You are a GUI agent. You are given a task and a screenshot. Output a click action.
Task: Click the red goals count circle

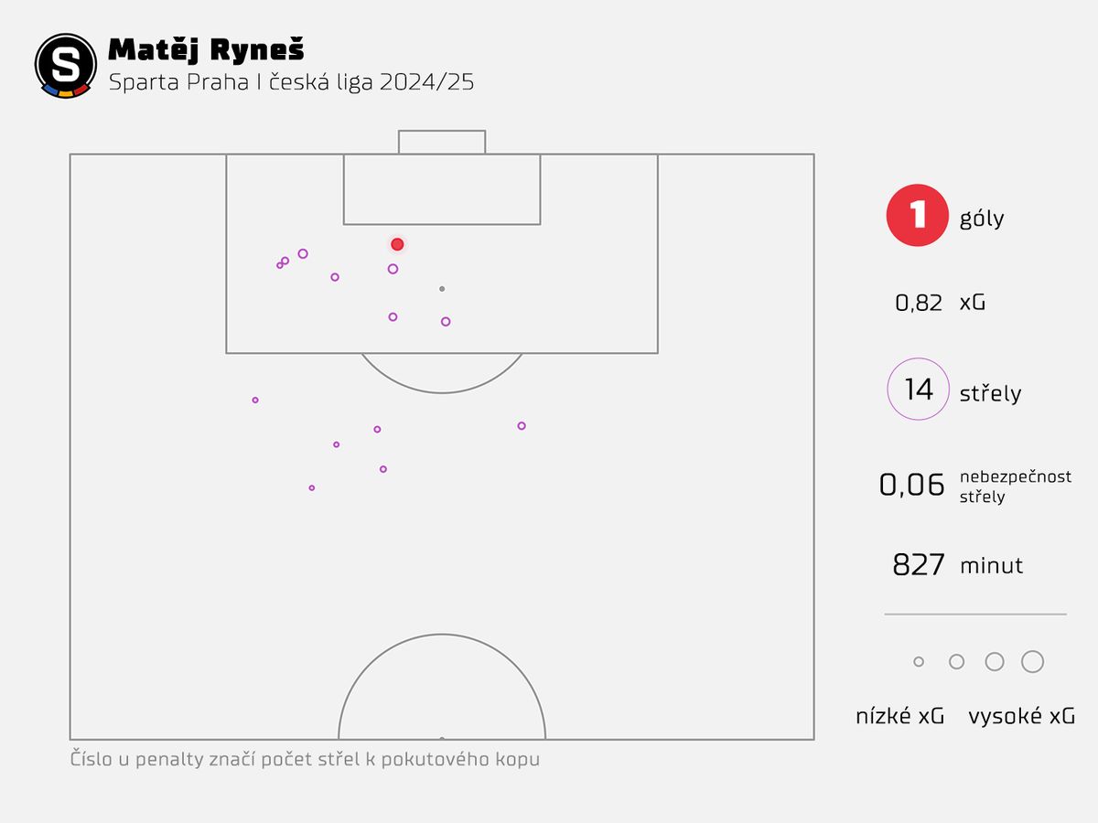pyautogui.click(x=917, y=215)
